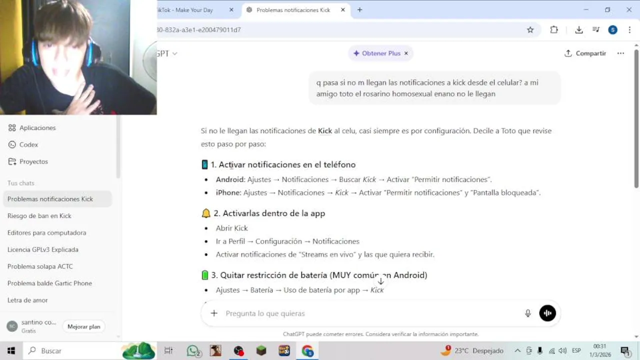Viewport: 640px width, 360px height.
Task: Open Google Chrome taskbar icon
Action: 307,351
